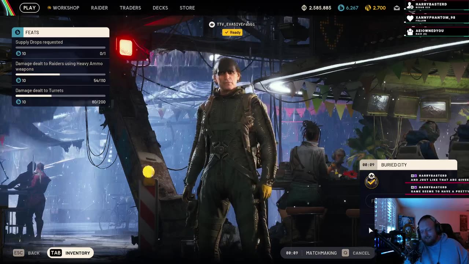
Task: Click the AEIOWNEDYOU raid name
Action: pos(430,31)
